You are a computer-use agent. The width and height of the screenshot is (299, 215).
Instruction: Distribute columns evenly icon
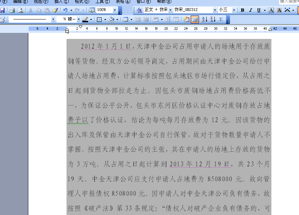click(x=176, y=19)
